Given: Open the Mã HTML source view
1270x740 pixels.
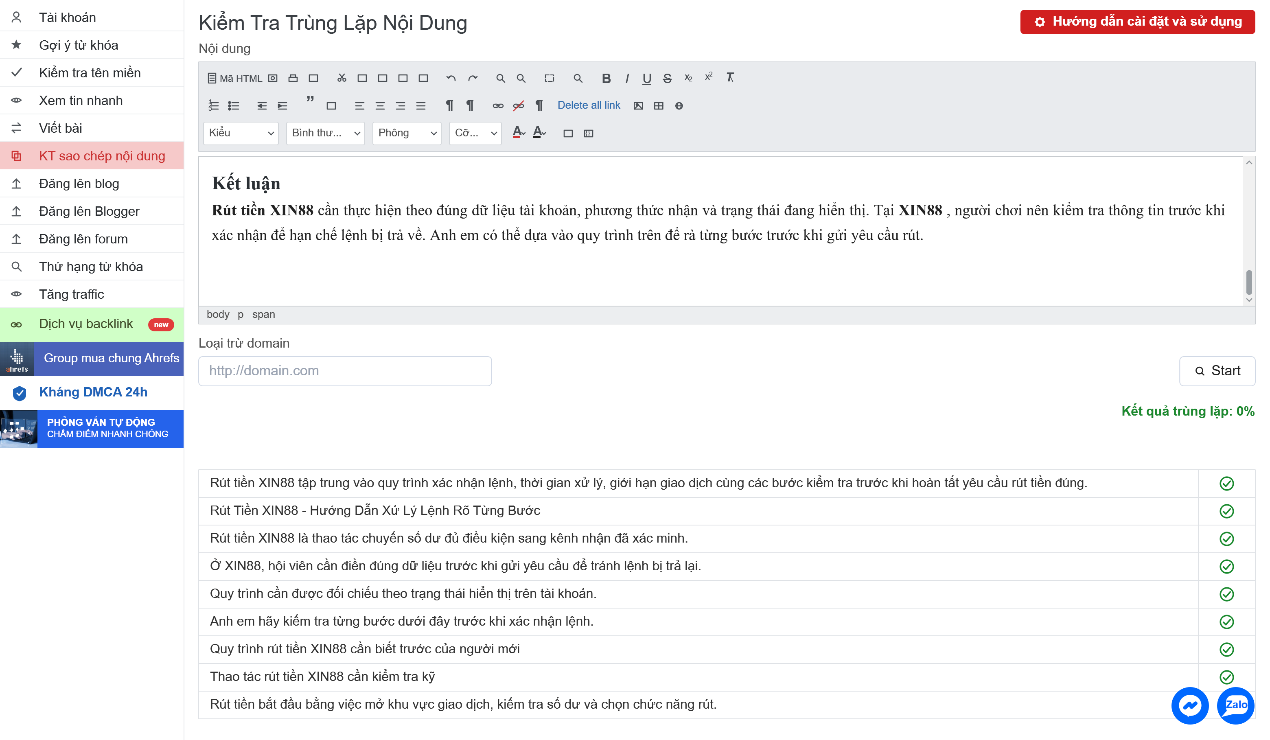Looking at the screenshot, I should (235, 78).
